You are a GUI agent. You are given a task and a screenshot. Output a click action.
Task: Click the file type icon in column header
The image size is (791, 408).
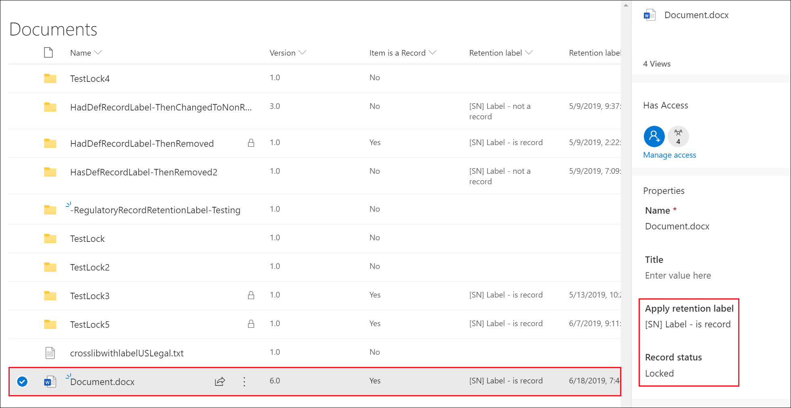point(48,52)
